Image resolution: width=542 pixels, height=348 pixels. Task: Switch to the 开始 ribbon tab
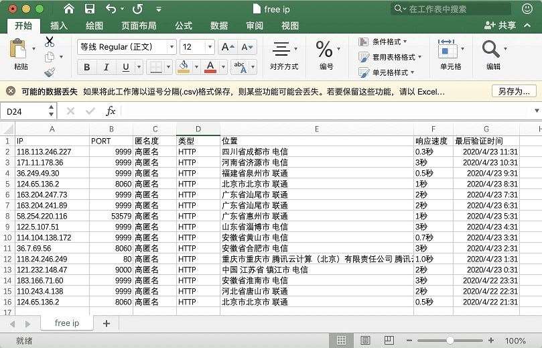tap(23, 25)
